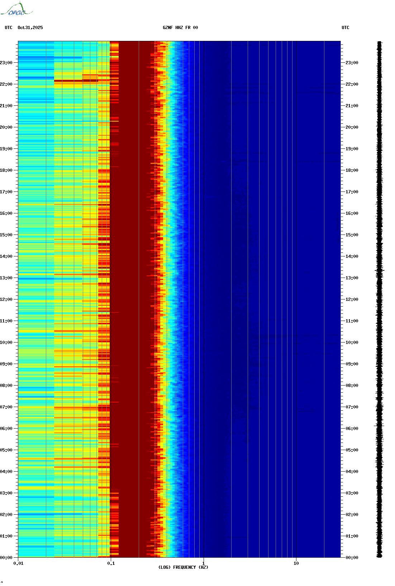Click the GZNF HHZ FR 00 station title
This screenshot has width=395, height=586.
coord(180,28)
